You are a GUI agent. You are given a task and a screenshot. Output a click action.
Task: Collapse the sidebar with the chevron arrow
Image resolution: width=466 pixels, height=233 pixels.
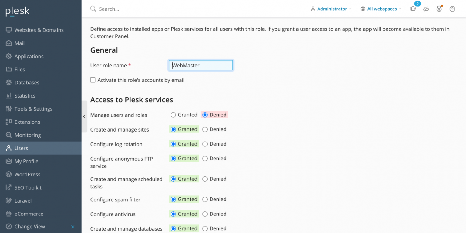84,116
